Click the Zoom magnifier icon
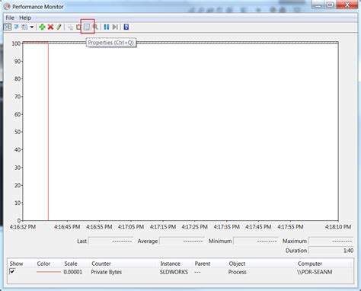The image size is (361, 291). (95, 27)
